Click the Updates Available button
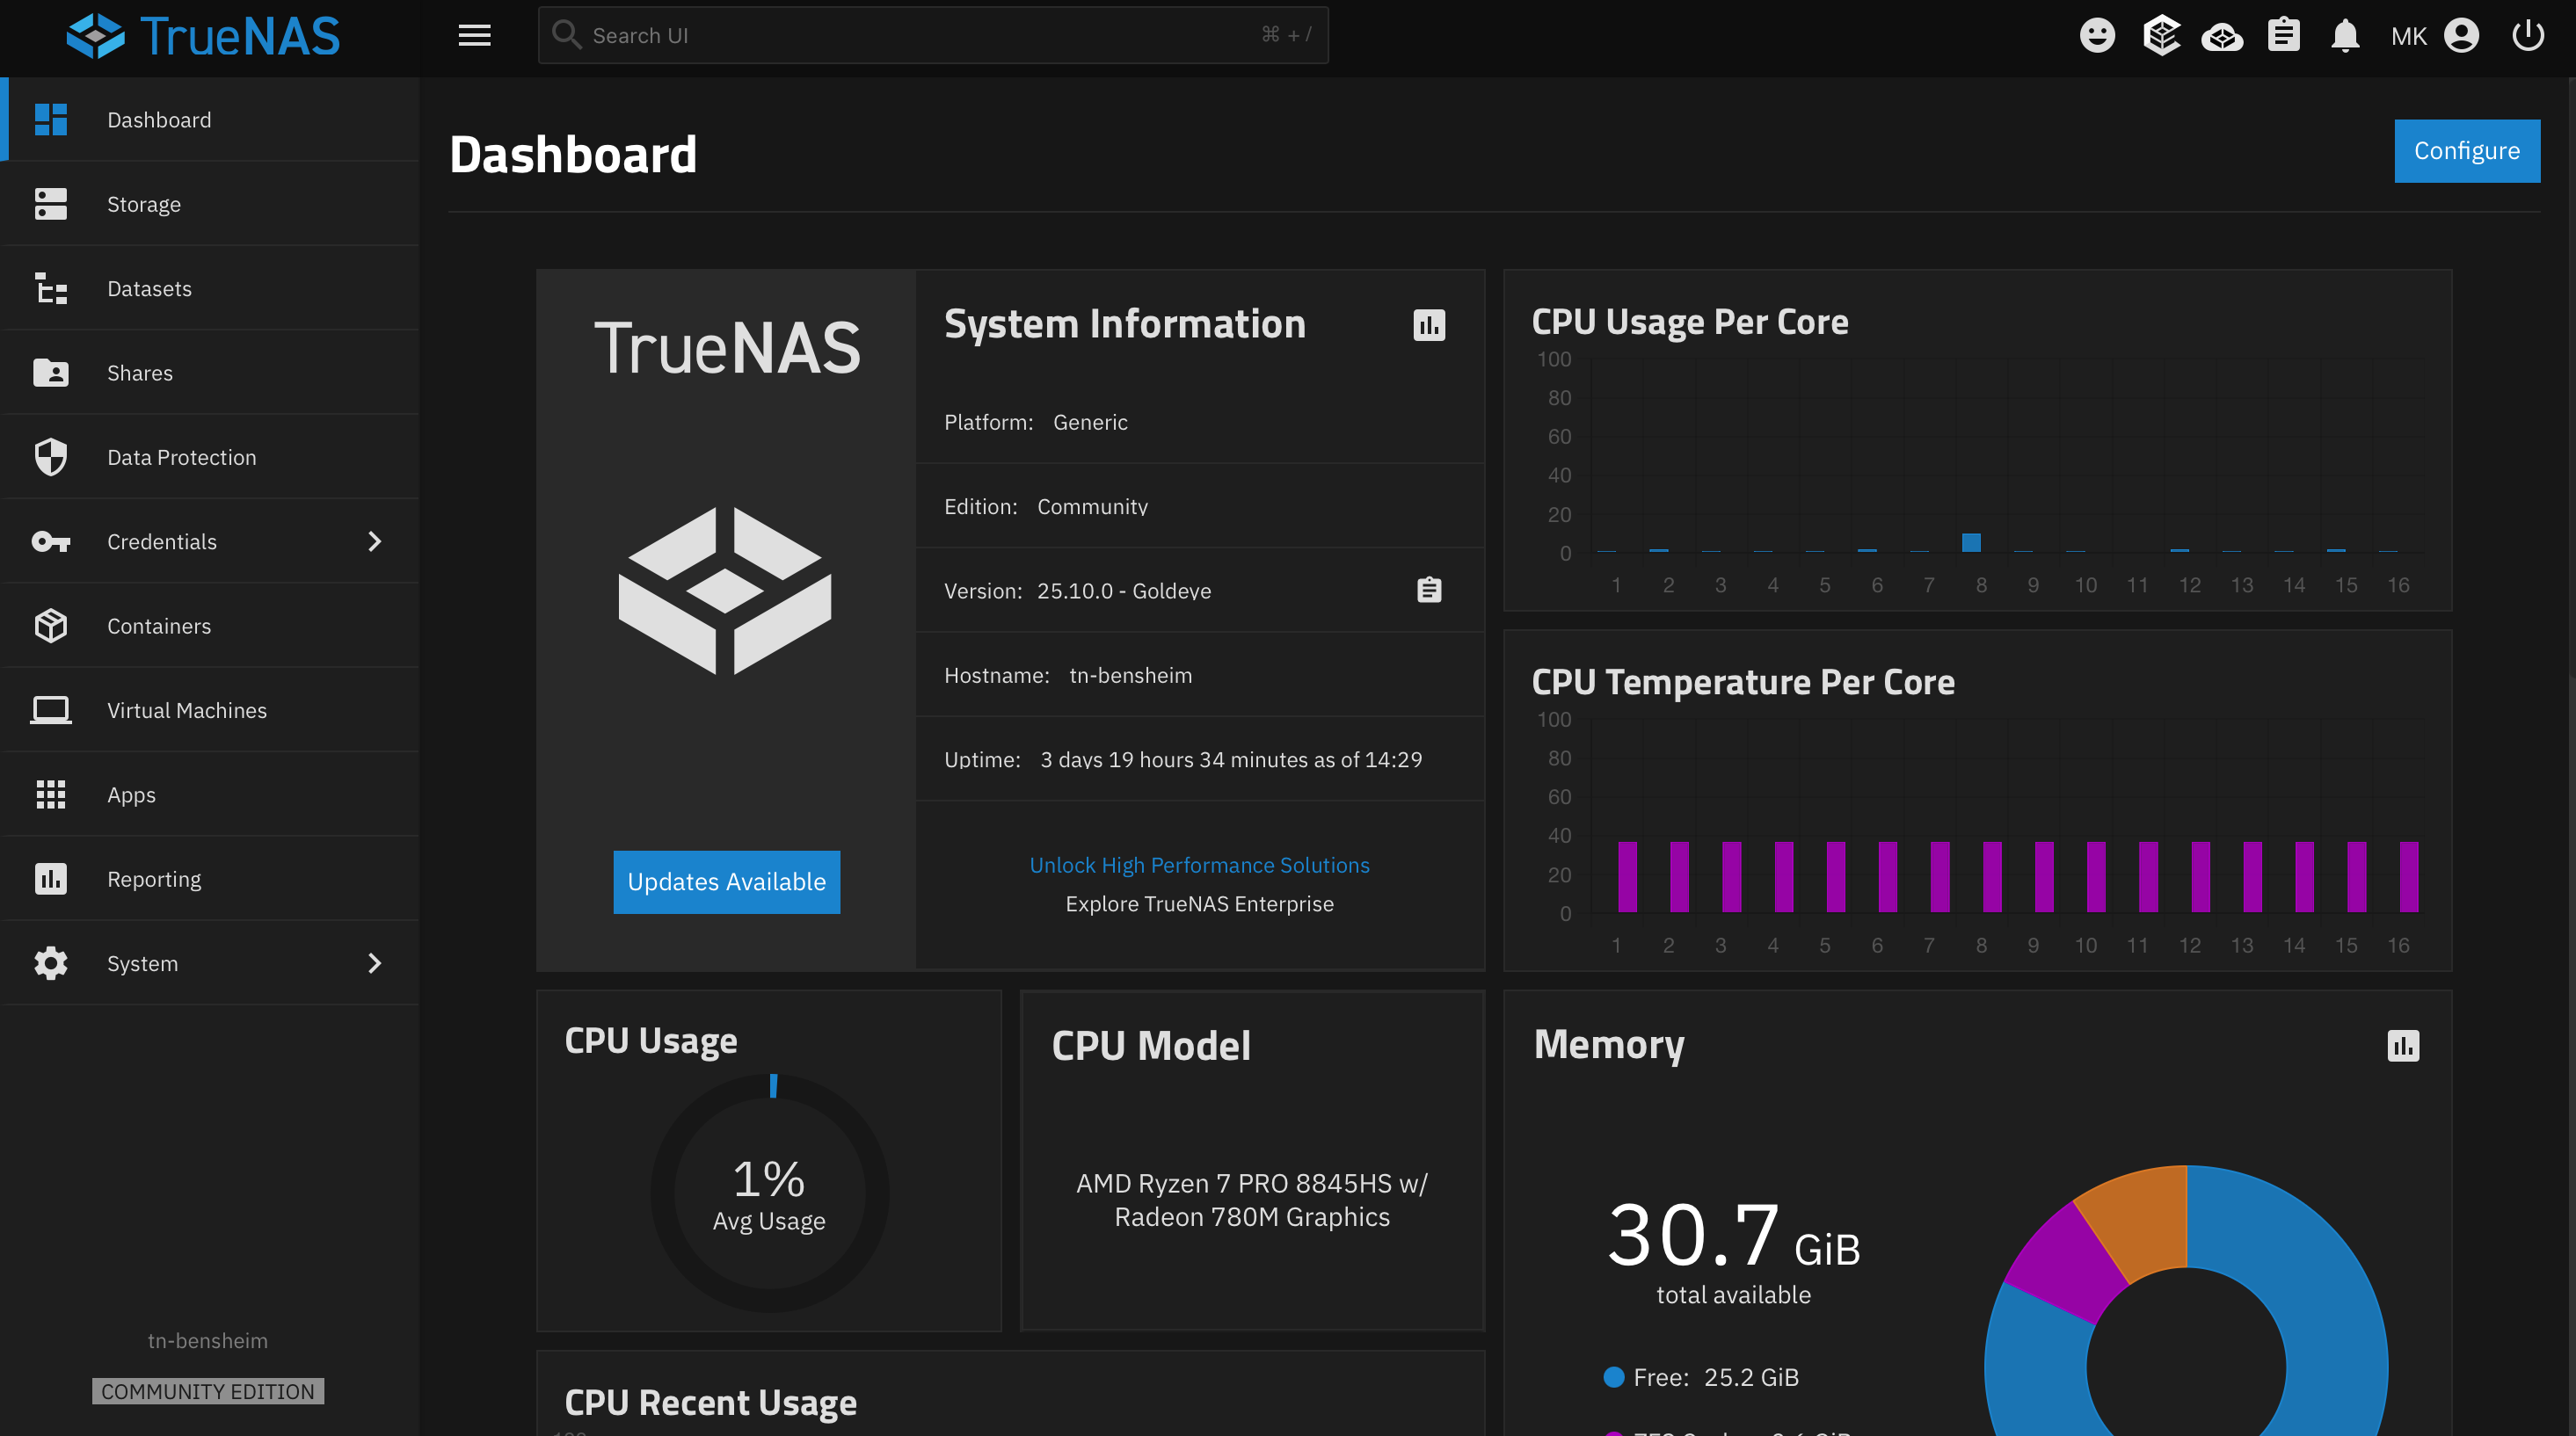 tap(726, 881)
